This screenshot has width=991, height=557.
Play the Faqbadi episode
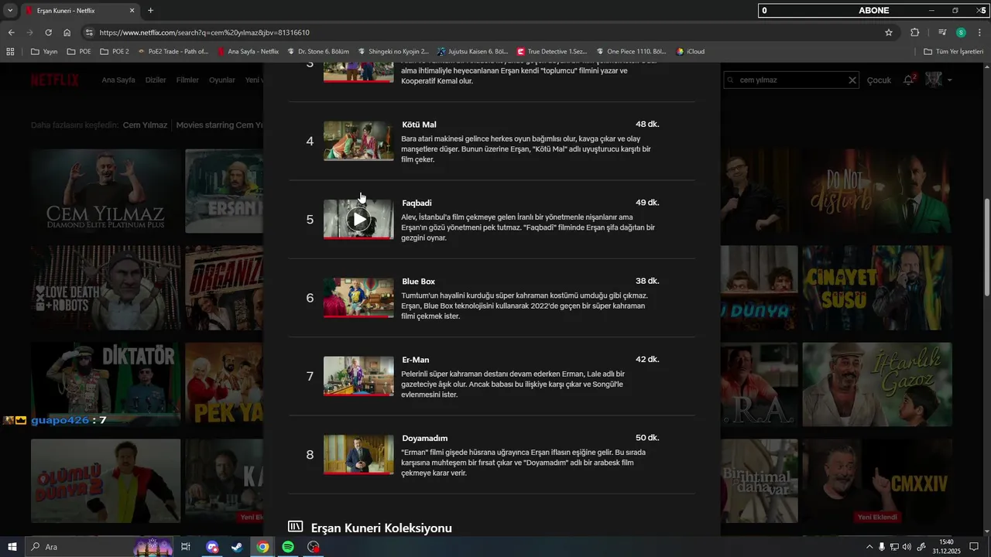click(358, 220)
